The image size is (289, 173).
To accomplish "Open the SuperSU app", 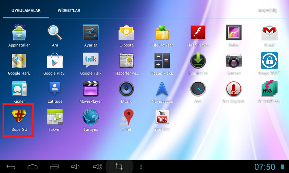I will (19, 120).
